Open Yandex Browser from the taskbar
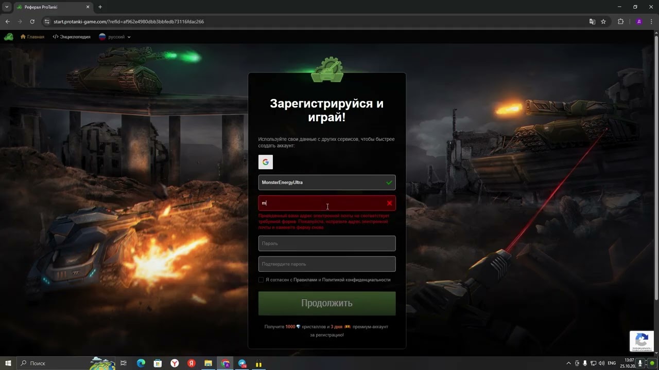The image size is (659, 370). click(175, 363)
